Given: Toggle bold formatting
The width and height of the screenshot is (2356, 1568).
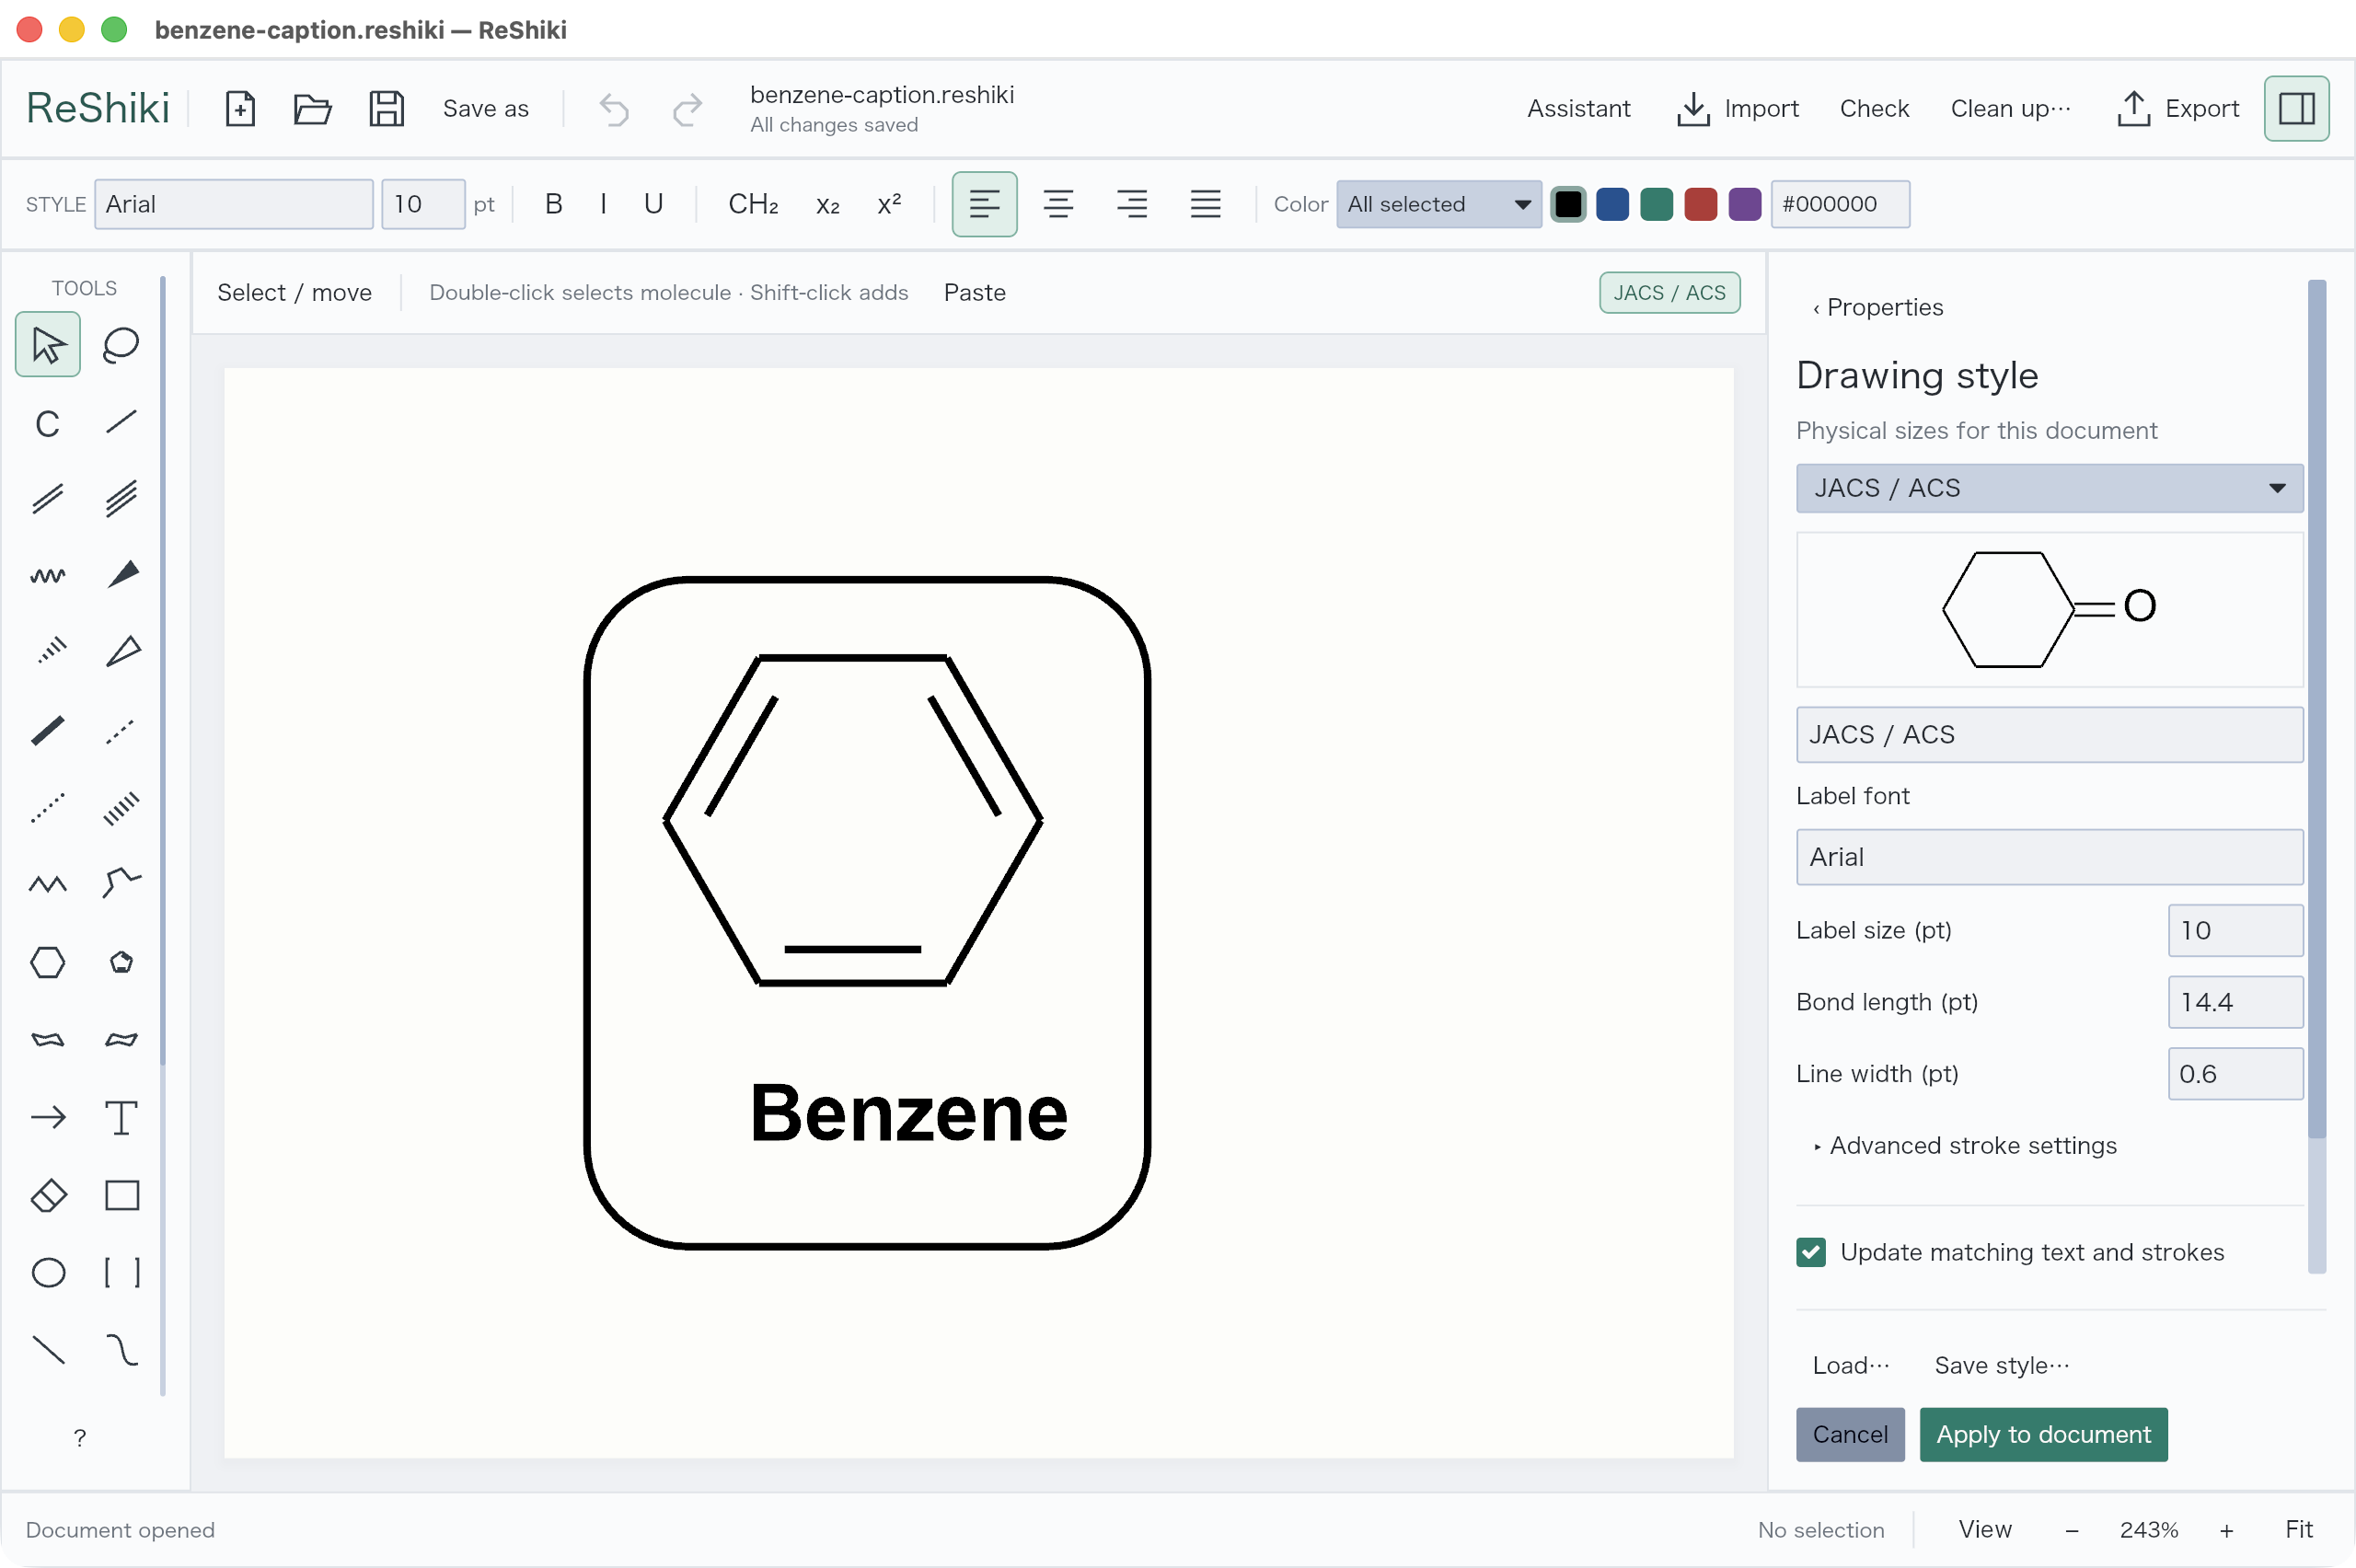Looking at the screenshot, I should [x=553, y=204].
